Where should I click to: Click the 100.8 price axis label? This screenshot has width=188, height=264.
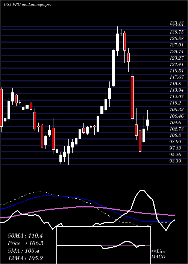click(176, 135)
